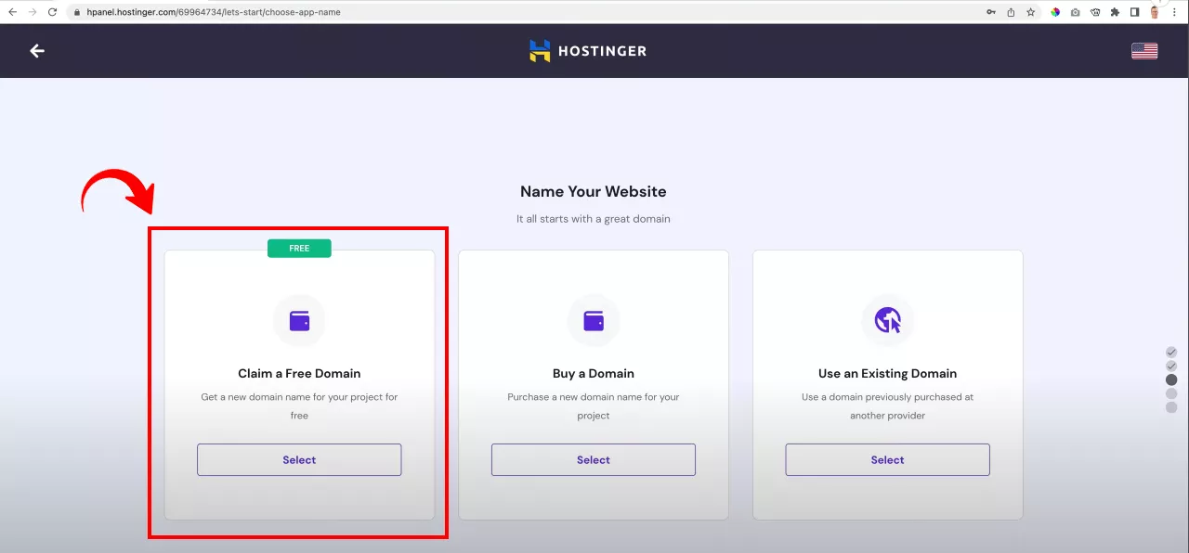This screenshot has width=1189, height=553.
Task: Click the wallet icon on the Buy a Domain card
Action: point(594,320)
